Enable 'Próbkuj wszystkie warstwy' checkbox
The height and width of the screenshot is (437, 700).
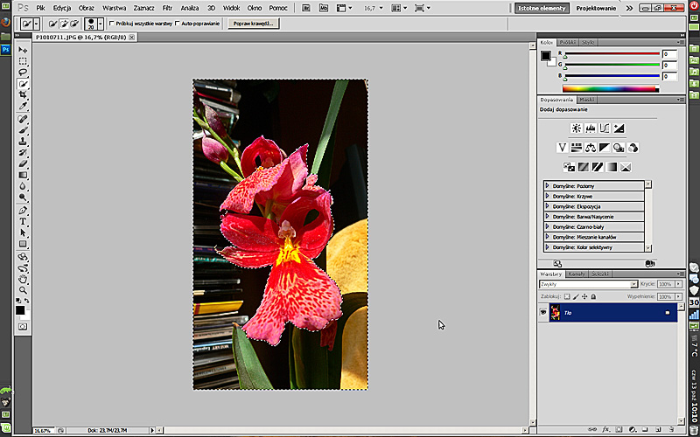(112, 24)
